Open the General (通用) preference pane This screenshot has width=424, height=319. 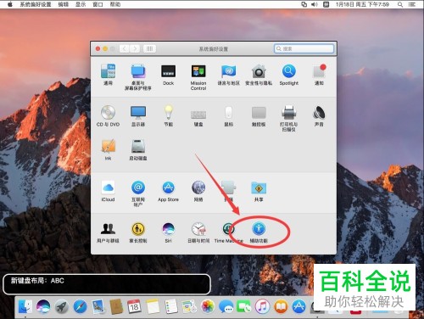(x=108, y=75)
